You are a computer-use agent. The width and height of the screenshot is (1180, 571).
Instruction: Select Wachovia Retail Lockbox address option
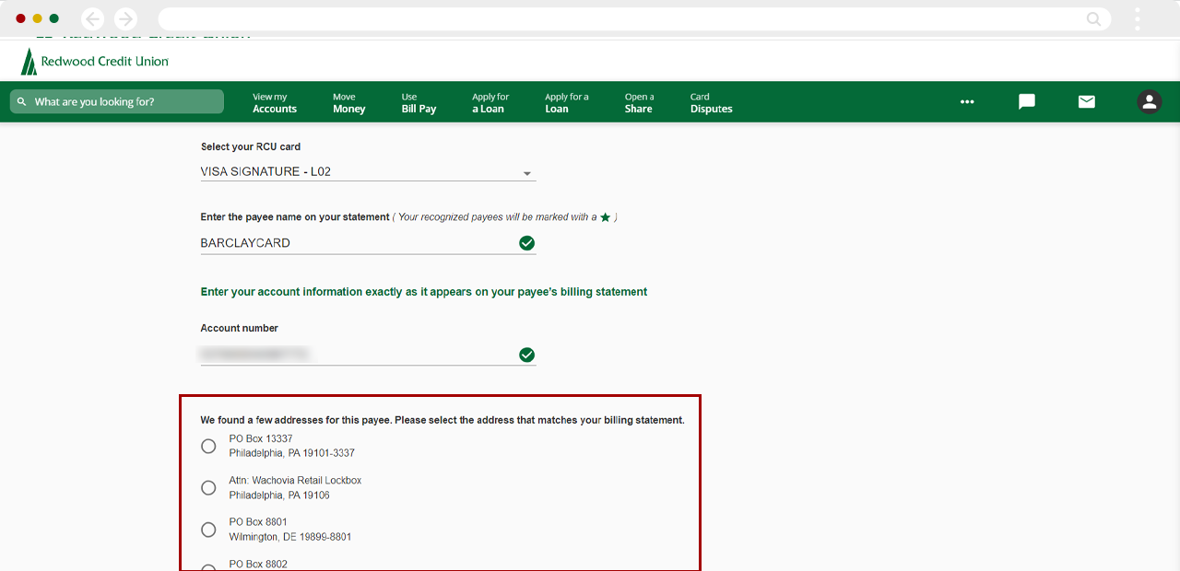[x=208, y=487]
